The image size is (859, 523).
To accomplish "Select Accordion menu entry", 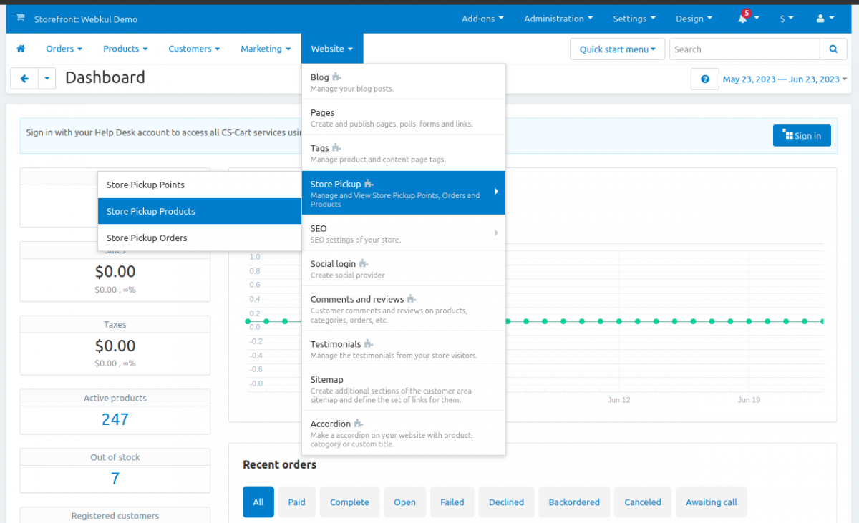I will click(x=404, y=434).
